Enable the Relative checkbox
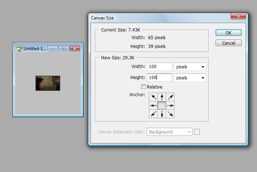The height and width of the screenshot is (172, 257). click(x=143, y=87)
